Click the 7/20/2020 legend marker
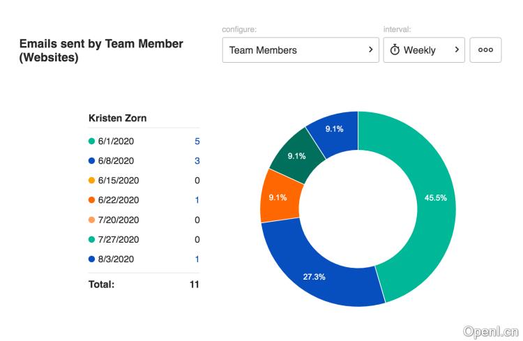 pyautogui.click(x=91, y=220)
